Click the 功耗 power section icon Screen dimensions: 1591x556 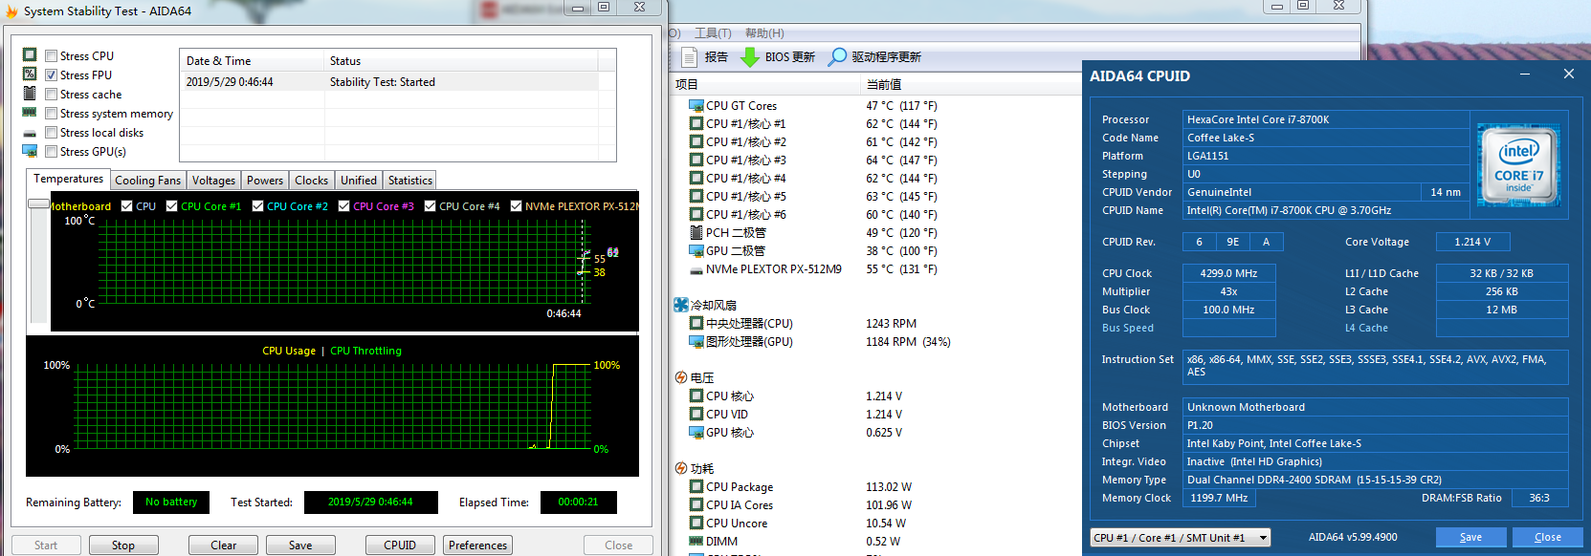point(681,469)
